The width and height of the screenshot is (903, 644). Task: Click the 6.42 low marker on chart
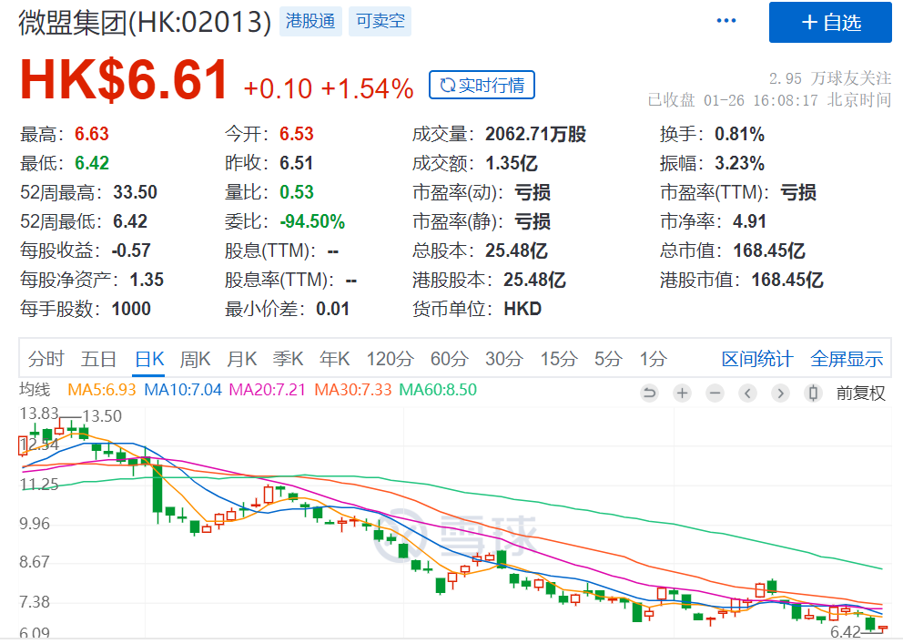[846, 632]
